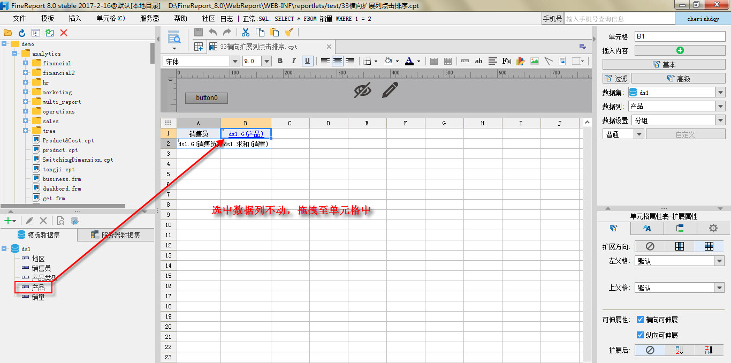Open the 数据集 ds1 dropdown
Viewport: 731px width, 363px height.
[720, 92]
